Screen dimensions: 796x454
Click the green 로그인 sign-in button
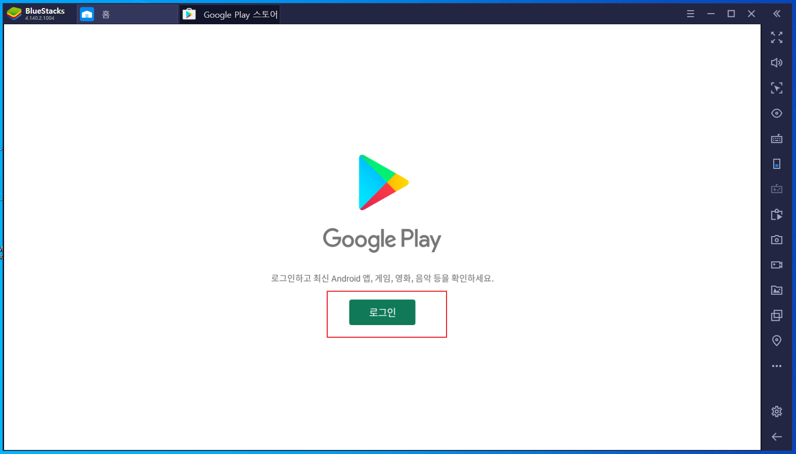[382, 312]
